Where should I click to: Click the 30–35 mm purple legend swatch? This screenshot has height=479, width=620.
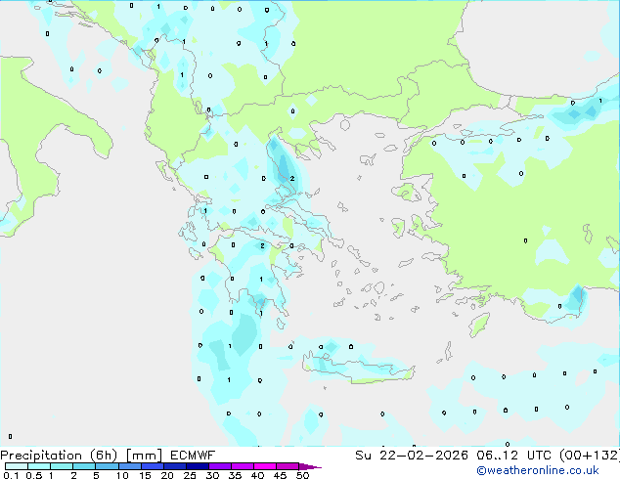click(x=220, y=466)
